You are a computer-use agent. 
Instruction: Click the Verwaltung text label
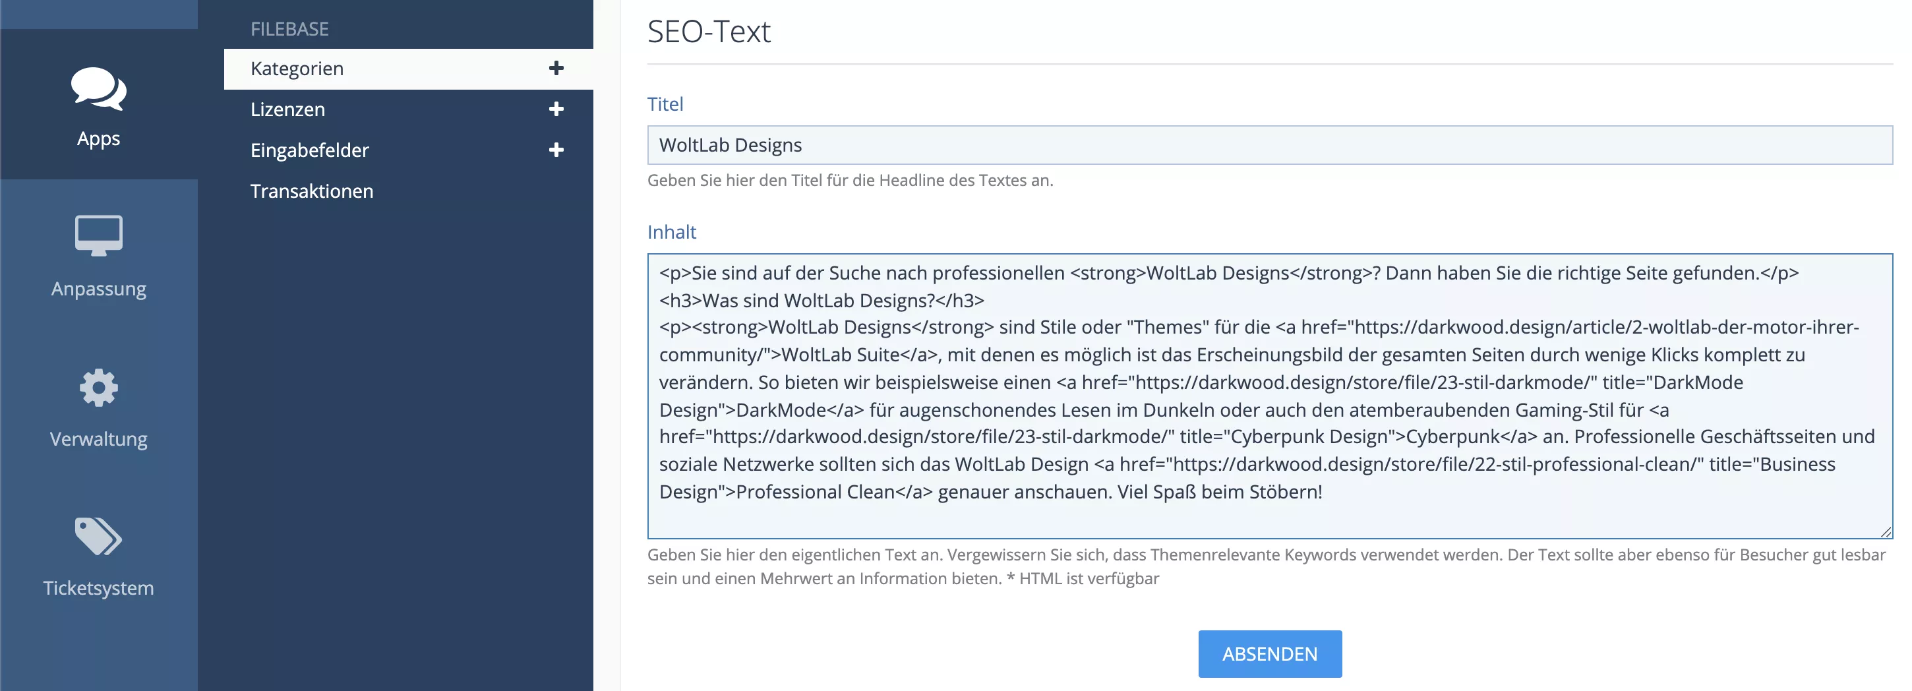(99, 438)
